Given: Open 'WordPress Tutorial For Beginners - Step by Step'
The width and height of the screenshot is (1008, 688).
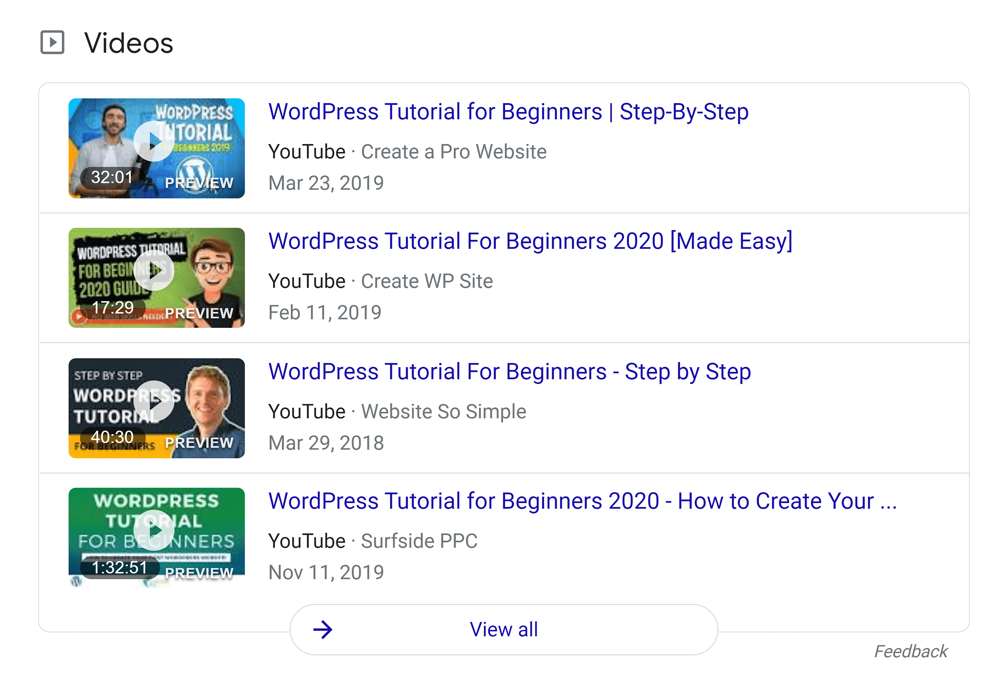Looking at the screenshot, I should (510, 372).
